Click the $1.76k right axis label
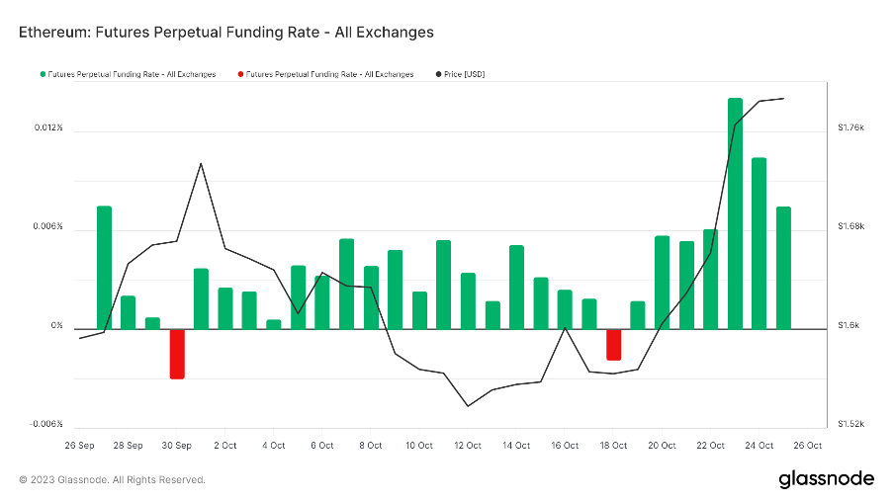The image size is (894, 502). click(850, 128)
